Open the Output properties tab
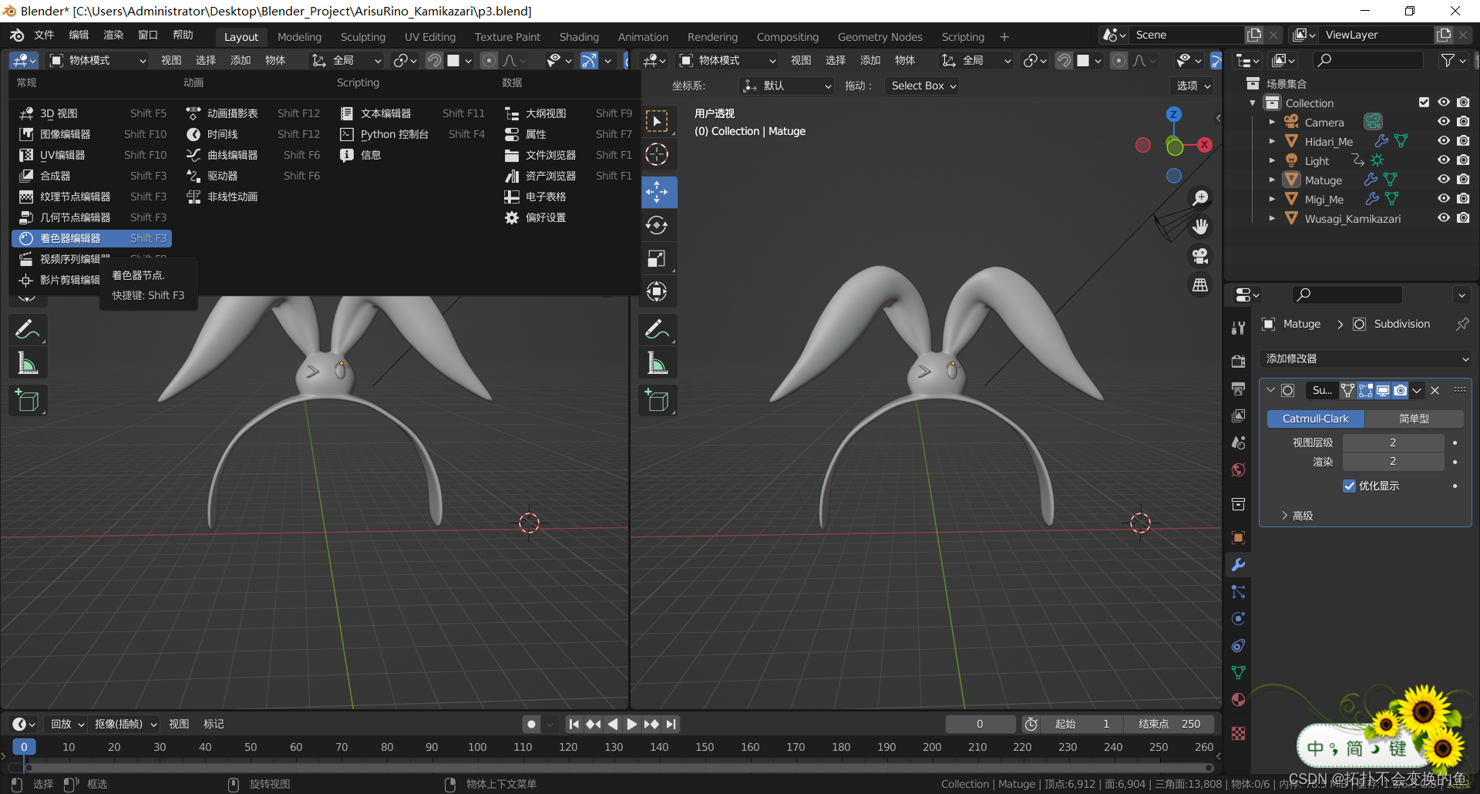The image size is (1480, 794). coord(1238,389)
